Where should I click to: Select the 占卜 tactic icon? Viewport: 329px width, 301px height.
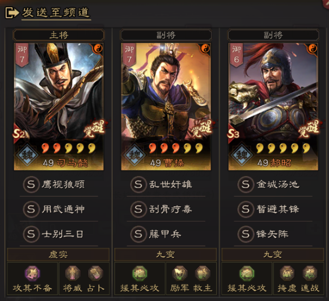95,273
